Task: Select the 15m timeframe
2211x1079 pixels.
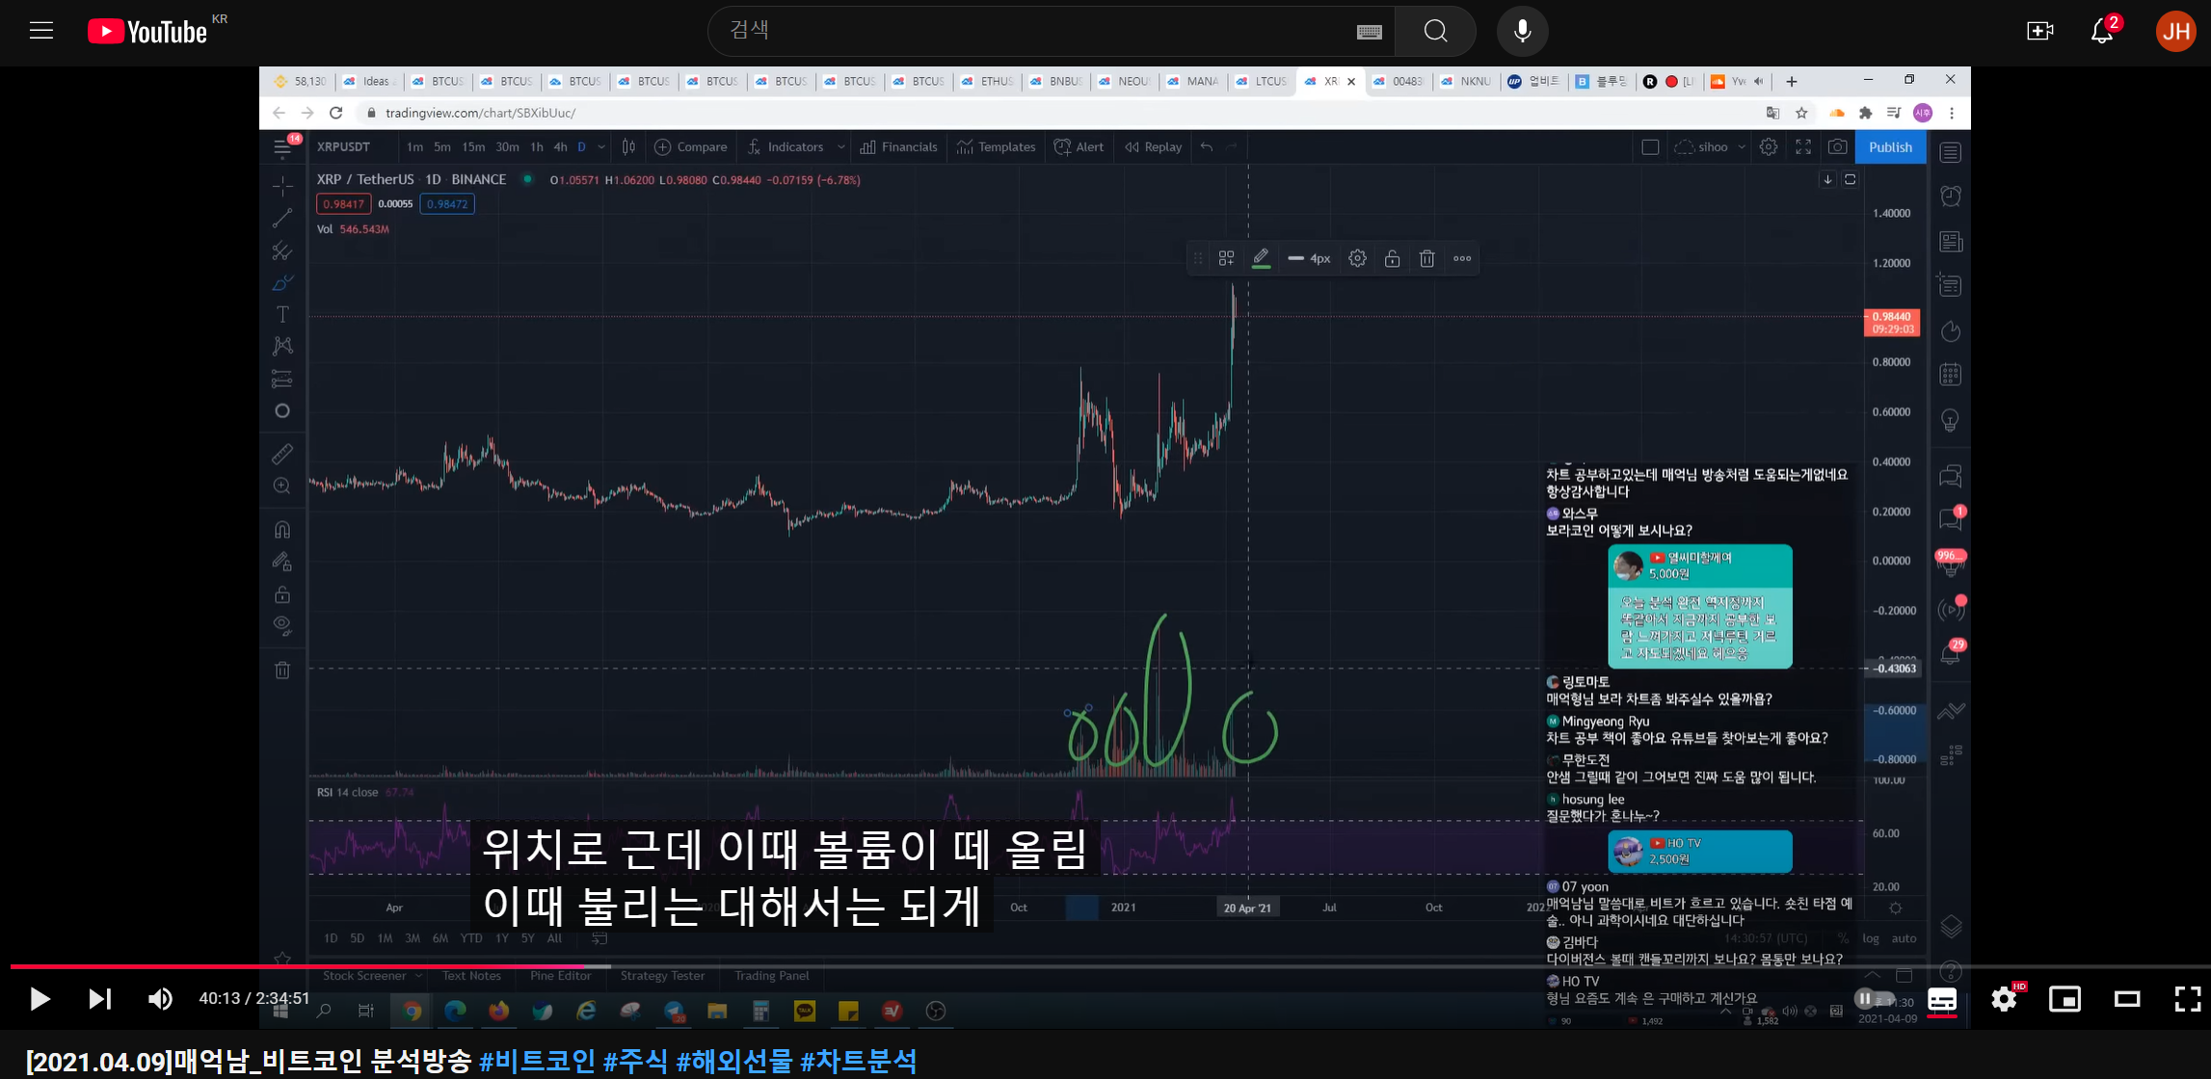Action: click(473, 146)
